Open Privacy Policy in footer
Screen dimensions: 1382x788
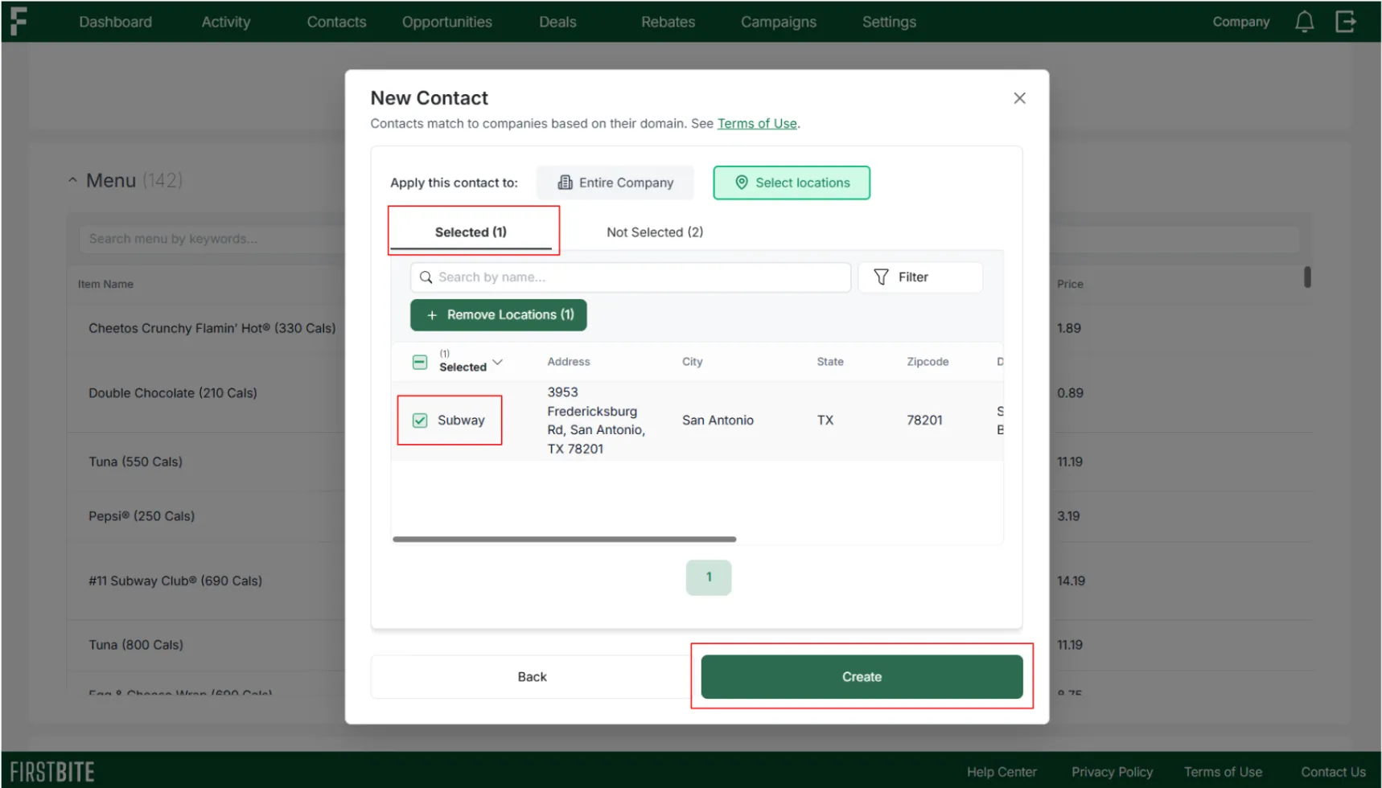[x=1112, y=772]
